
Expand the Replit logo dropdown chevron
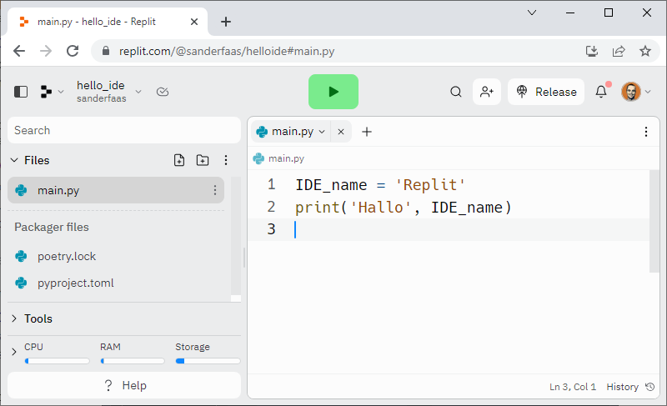click(61, 92)
